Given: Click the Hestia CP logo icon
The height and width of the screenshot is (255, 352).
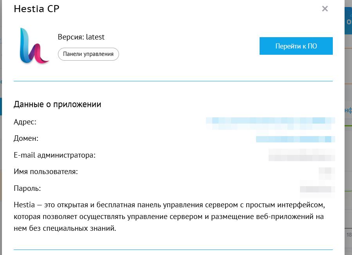Looking at the screenshot, I should [x=34, y=45].
